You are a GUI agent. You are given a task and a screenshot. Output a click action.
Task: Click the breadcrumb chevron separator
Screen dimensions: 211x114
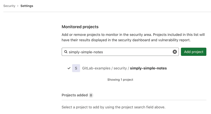[18, 6]
